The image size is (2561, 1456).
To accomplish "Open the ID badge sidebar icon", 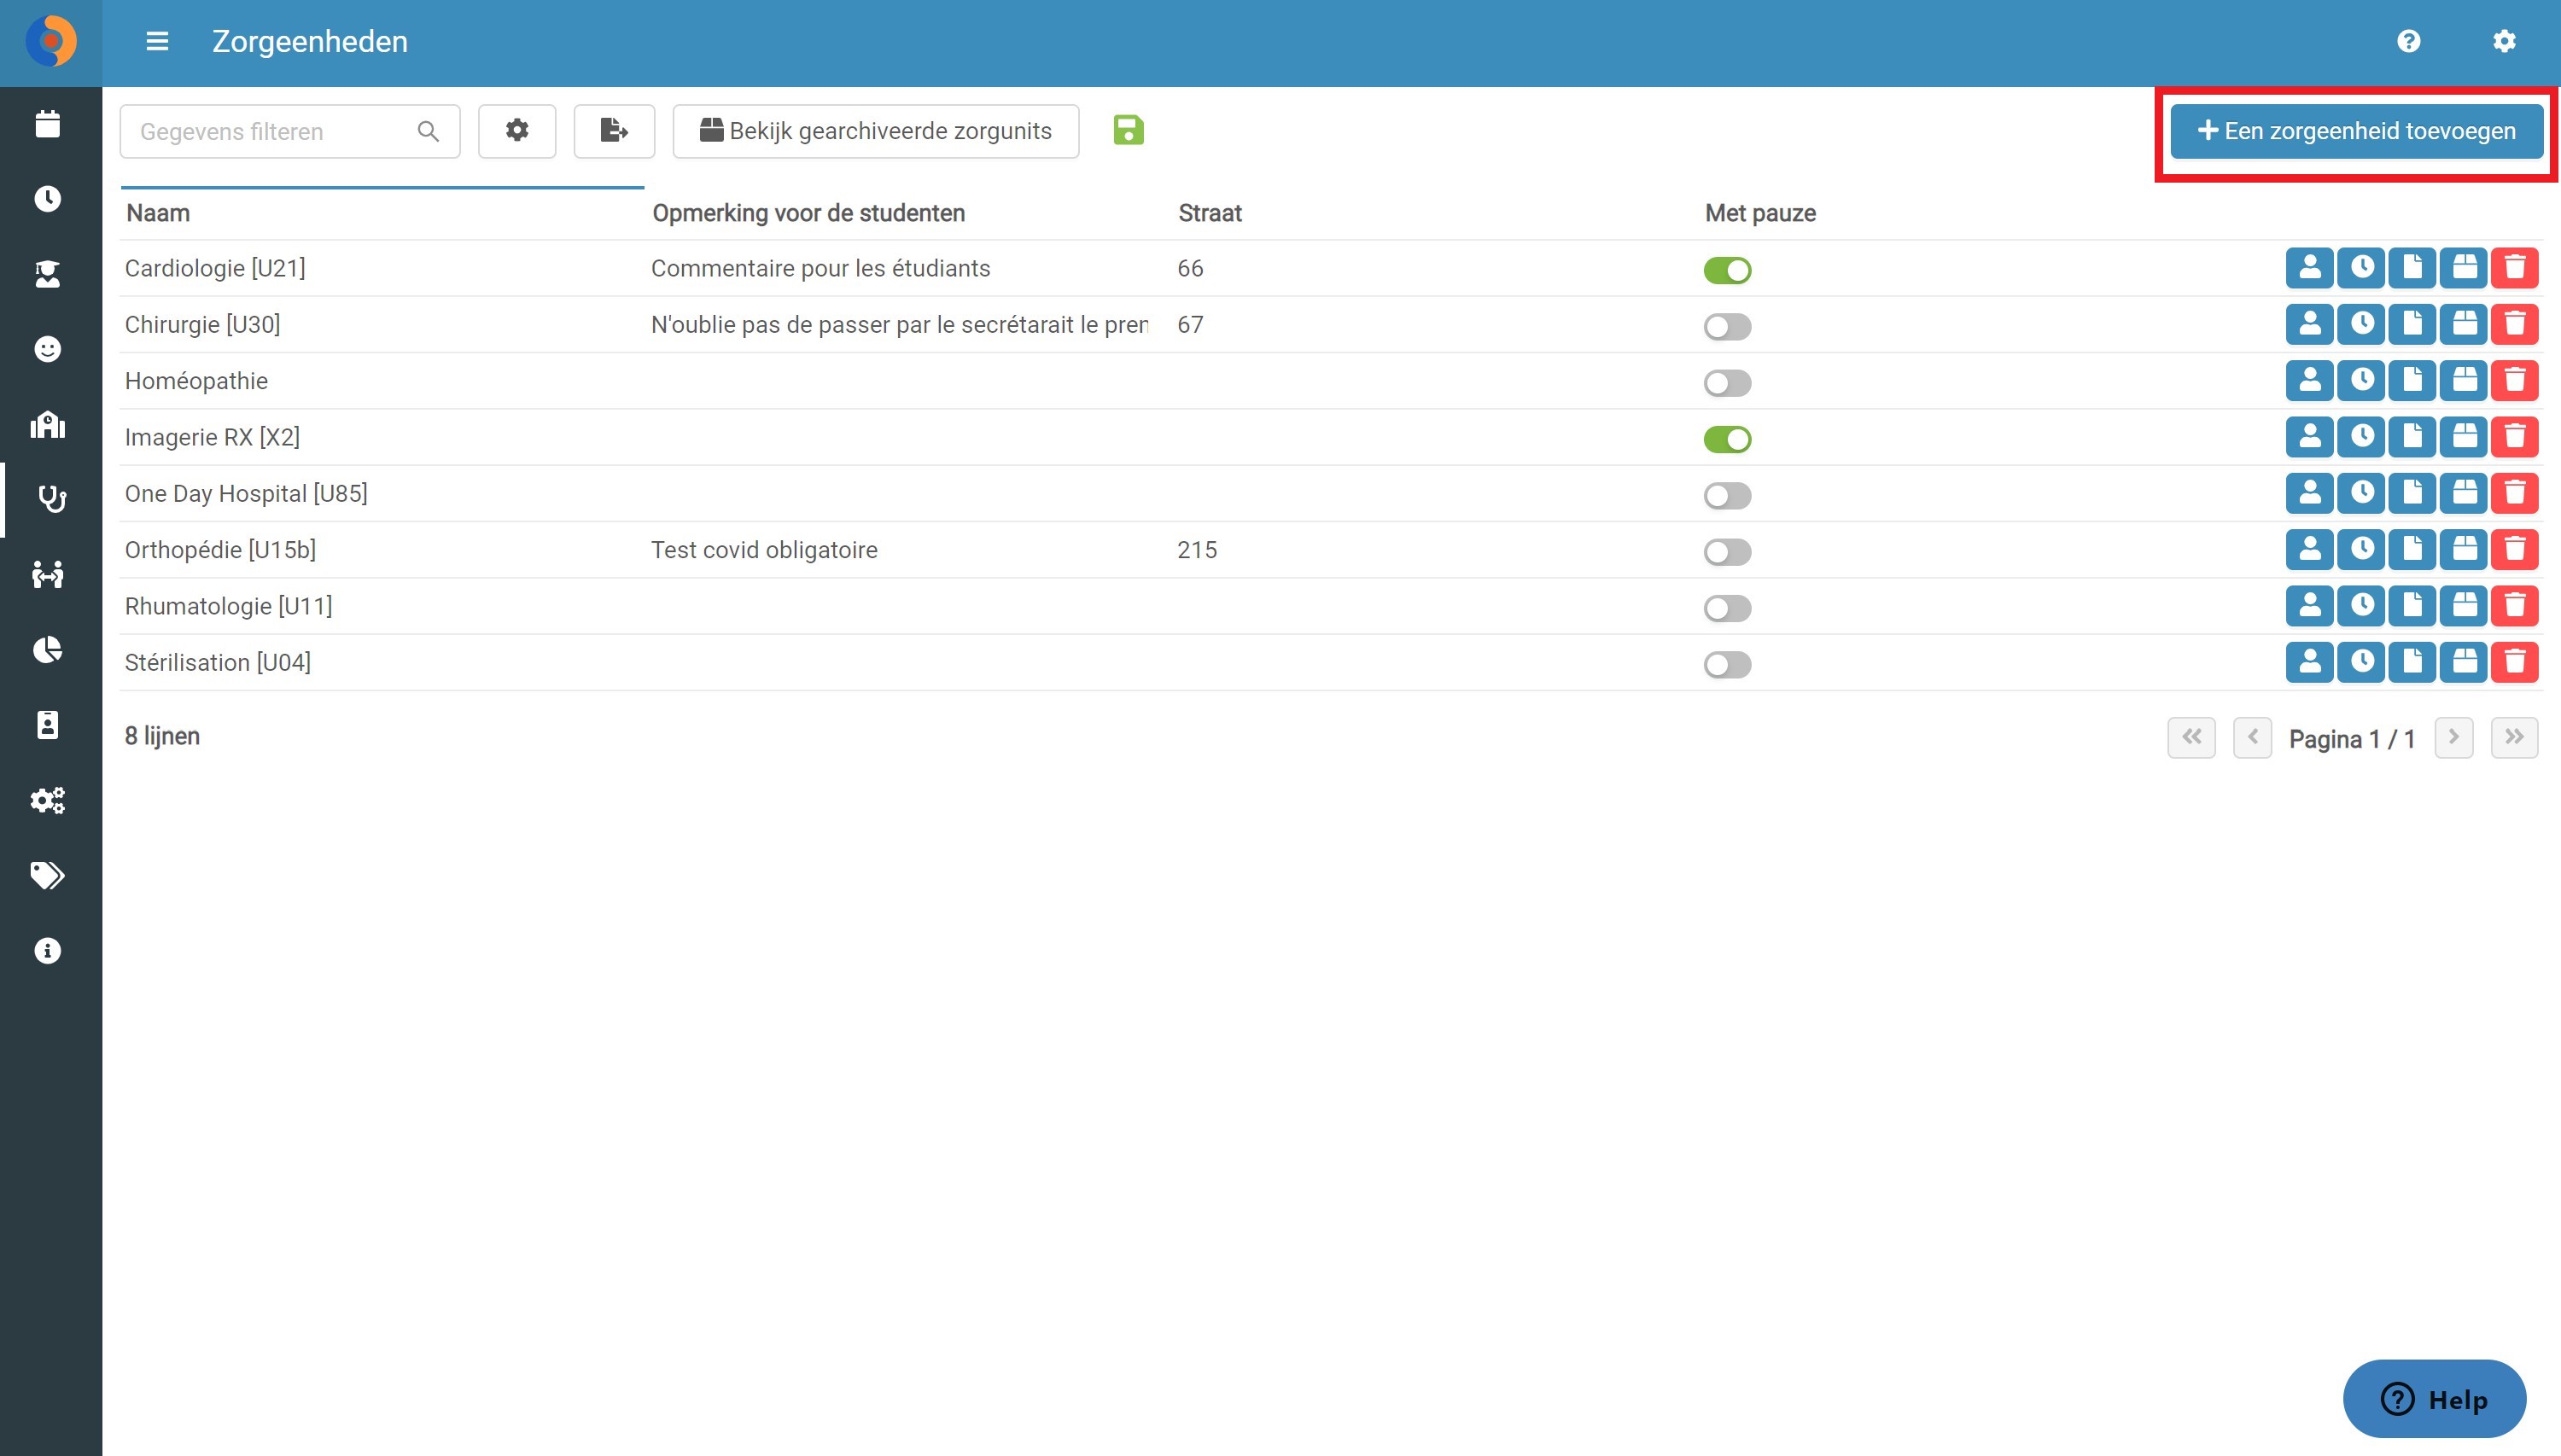I will tap(48, 725).
